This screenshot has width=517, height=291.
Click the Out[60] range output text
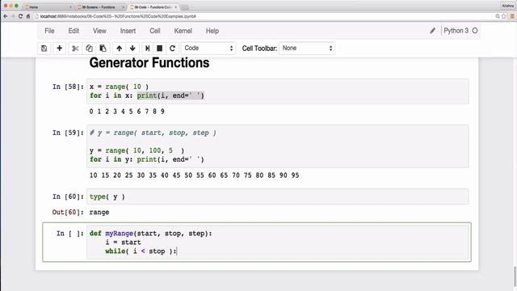point(99,212)
